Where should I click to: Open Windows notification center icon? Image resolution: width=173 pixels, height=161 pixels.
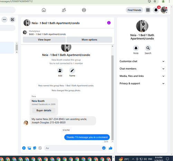pos(167,159)
